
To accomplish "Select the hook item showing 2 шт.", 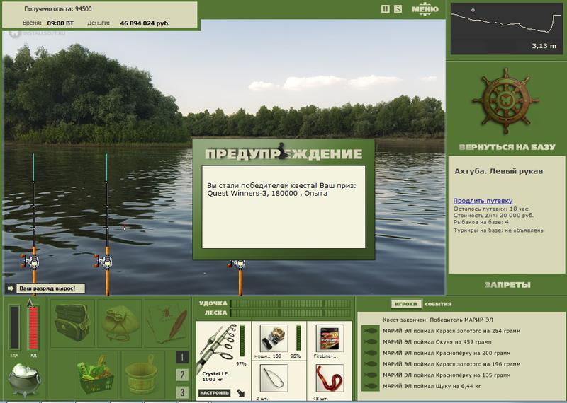I will click(x=274, y=378).
